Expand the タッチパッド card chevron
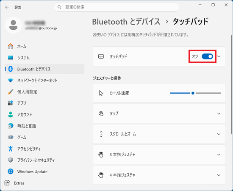 pyautogui.click(x=219, y=56)
